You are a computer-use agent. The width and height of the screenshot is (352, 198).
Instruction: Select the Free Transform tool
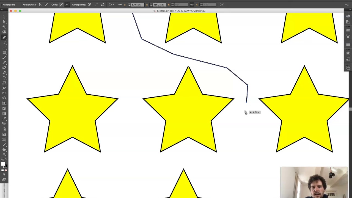4,93
